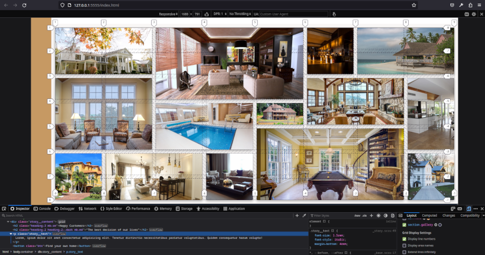The width and height of the screenshot is (485, 255).
Task: Activate the element picker tool
Action: 4,209
